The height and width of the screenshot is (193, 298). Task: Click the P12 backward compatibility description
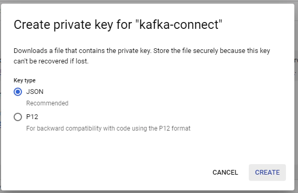[x=108, y=128]
